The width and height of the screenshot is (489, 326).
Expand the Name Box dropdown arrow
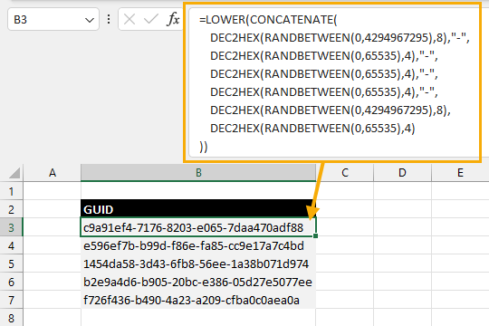(90, 20)
